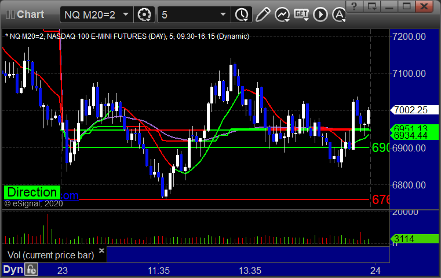This screenshot has height=278, width=441.
Task: Click the help question mark button
Action: pos(354,6)
